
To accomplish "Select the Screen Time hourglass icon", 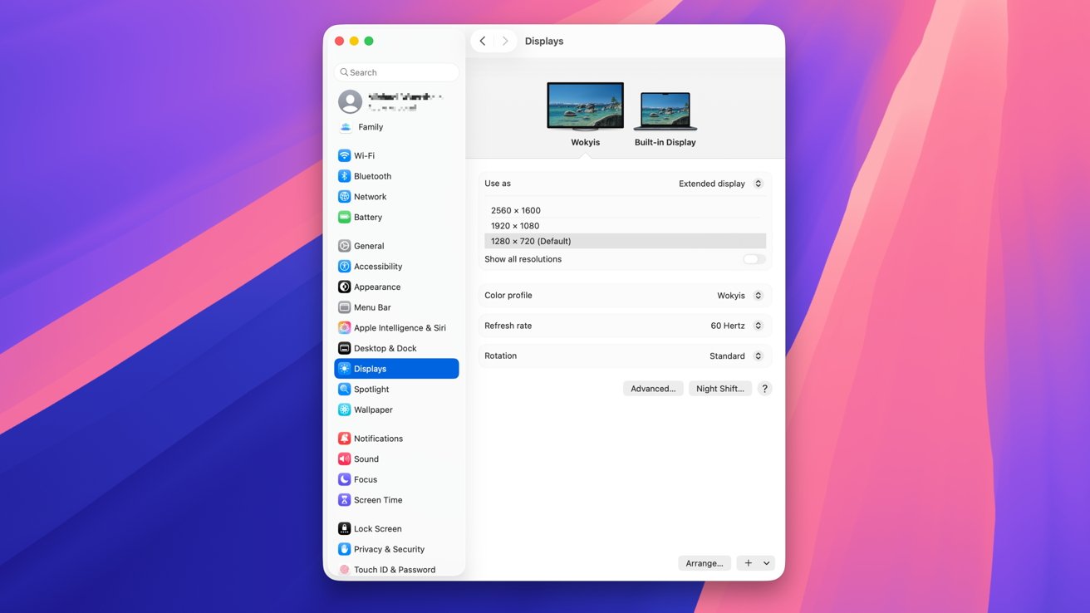I will pyautogui.click(x=344, y=500).
